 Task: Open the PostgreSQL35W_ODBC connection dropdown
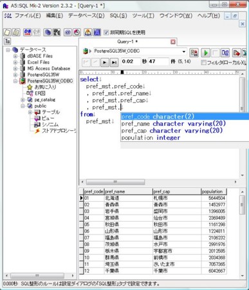184,52
